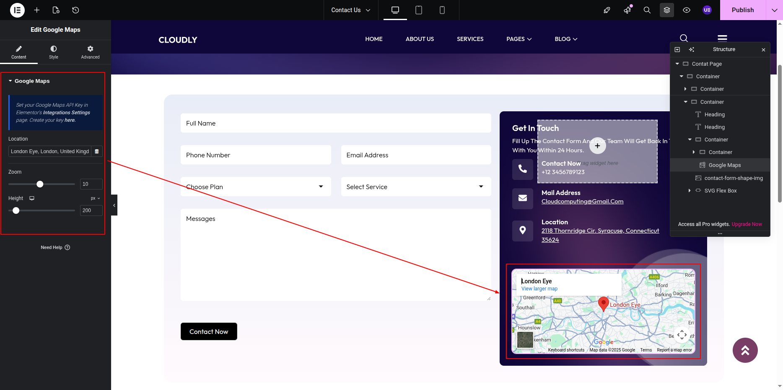Select Google Maps in Structure panel

(x=720, y=165)
